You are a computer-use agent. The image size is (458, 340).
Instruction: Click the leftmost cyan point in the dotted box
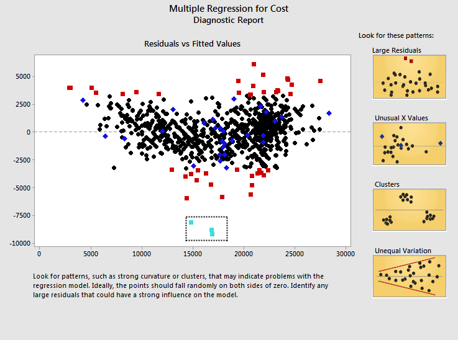pyautogui.click(x=191, y=222)
